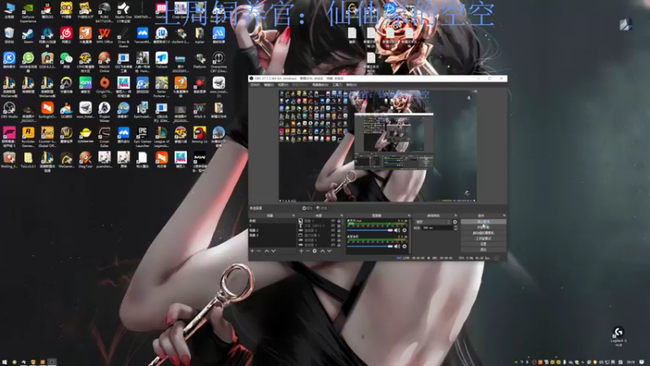Viewport: 650px width, 366px height.
Task: Open the Origin desktop icon
Action: coord(105,86)
